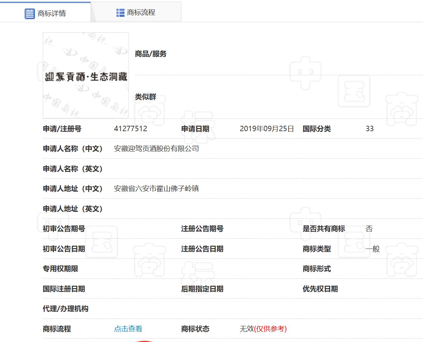Click the 无效 trademark status text
The width and height of the screenshot is (423, 342).
point(247,329)
